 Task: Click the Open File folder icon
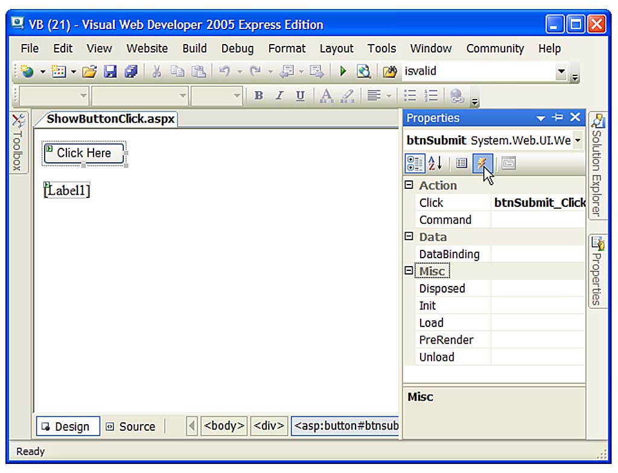point(89,71)
